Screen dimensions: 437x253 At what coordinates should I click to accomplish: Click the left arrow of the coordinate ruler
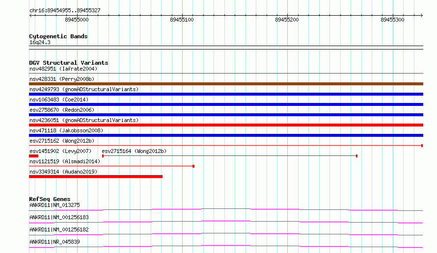tap(30, 15)
